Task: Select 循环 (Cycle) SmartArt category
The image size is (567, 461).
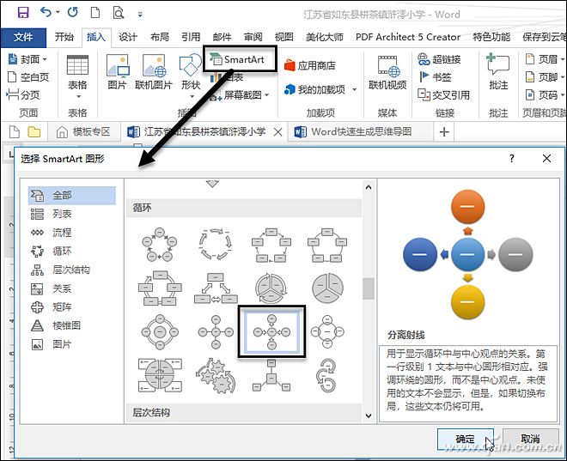Action: pyautogui.click(x=71, y=251)
